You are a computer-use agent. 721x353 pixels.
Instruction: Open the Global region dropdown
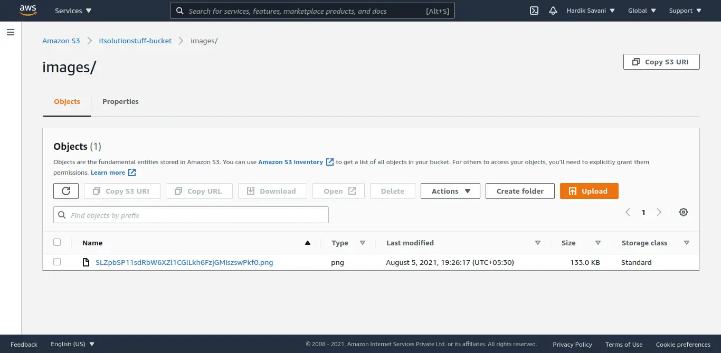642,11
